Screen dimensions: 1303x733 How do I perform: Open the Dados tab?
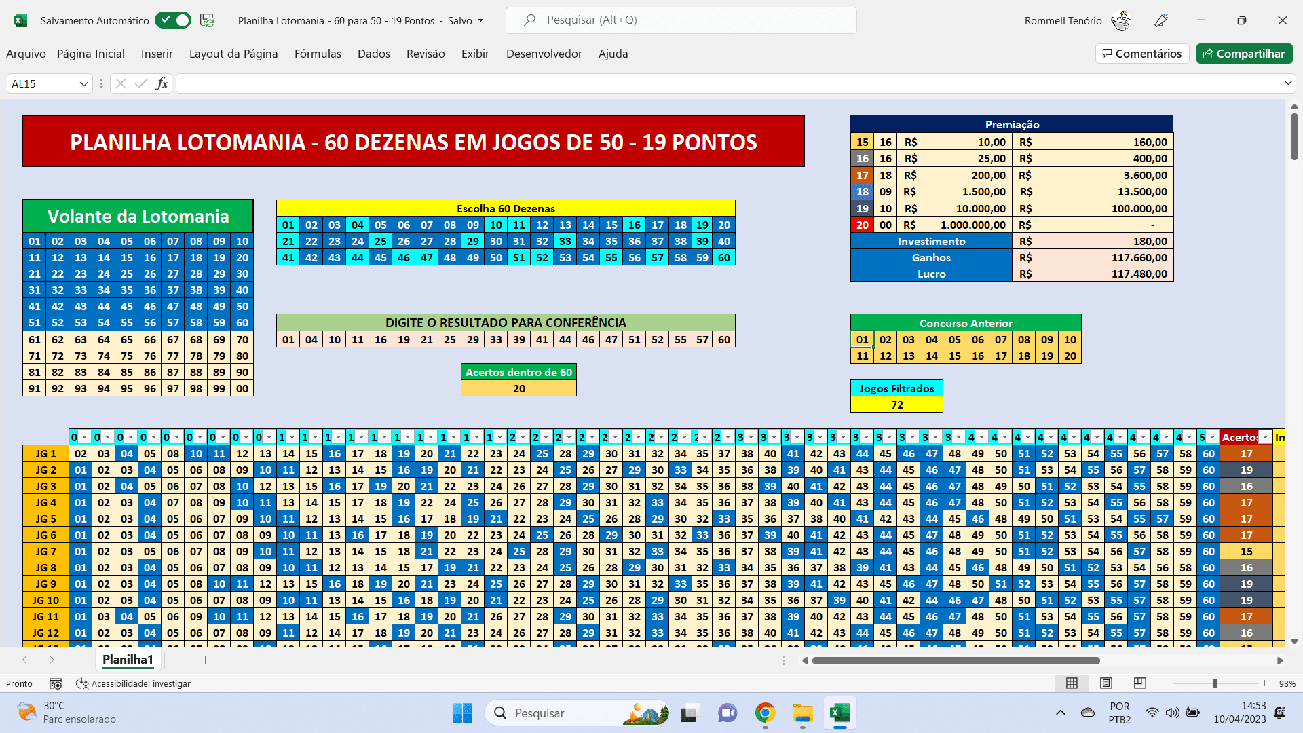(x=374, y=54)
